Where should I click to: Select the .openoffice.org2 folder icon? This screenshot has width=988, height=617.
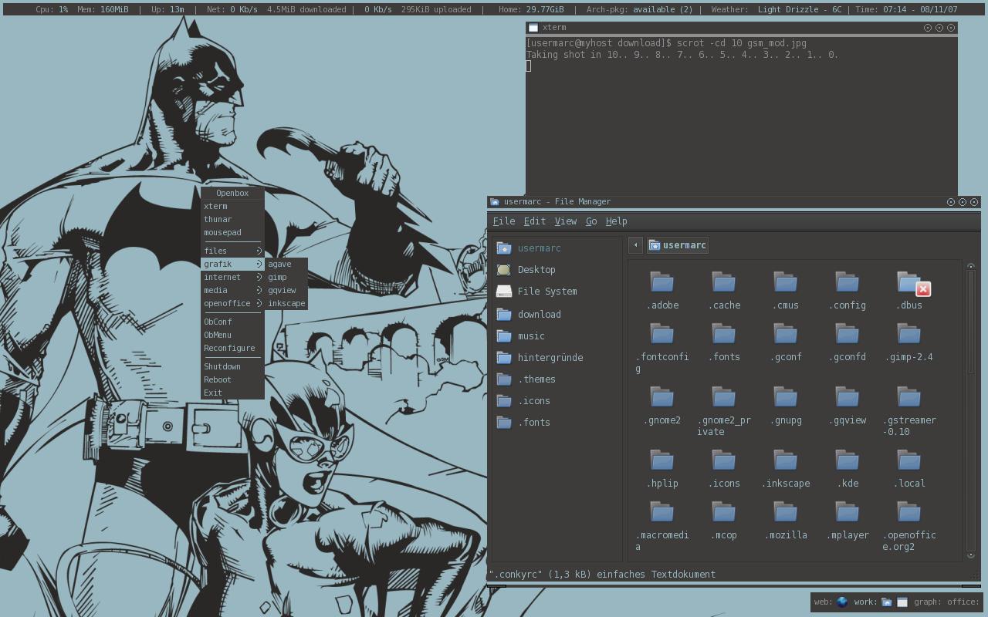tap(909, 512)
